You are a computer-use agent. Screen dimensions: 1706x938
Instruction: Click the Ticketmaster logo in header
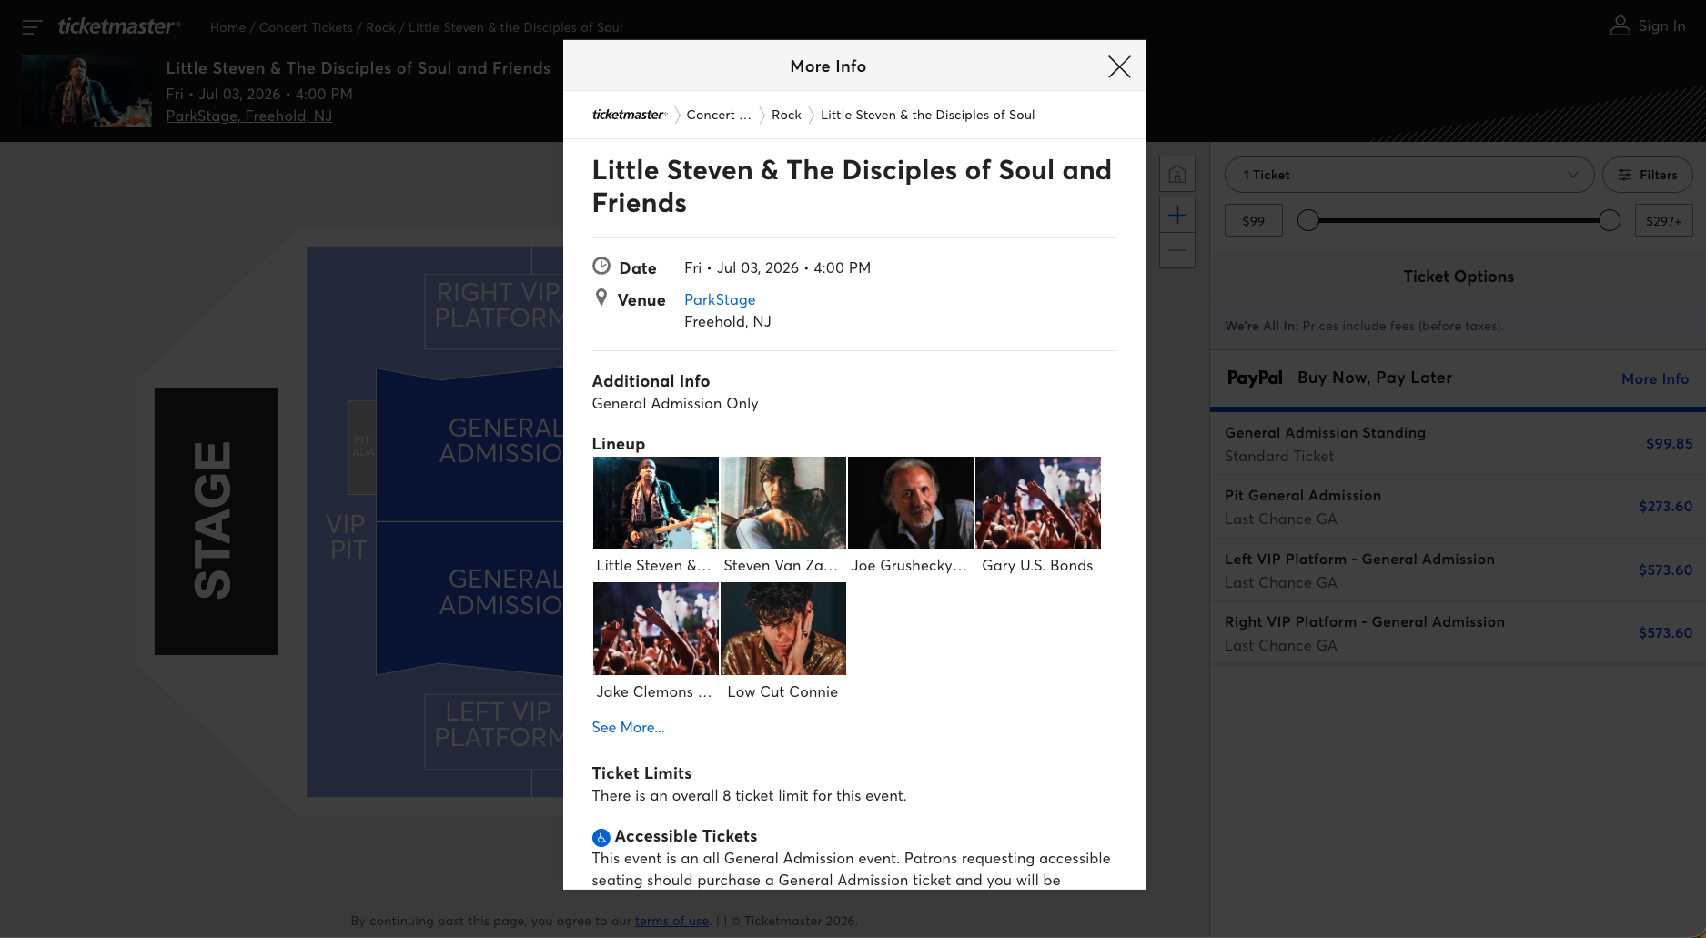[119, 27]
